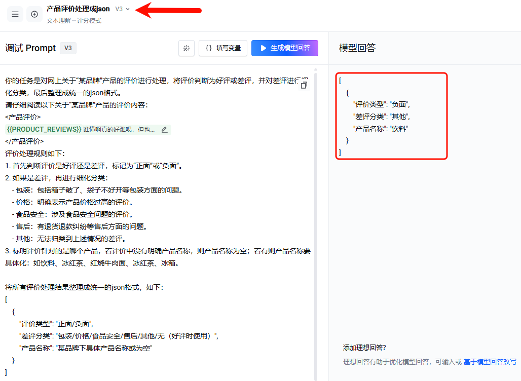Click the subtitle 文本理解 - 评分模式
Viewport: 521px width, 381px height.
pyautogui.click(x=74, y=21)
